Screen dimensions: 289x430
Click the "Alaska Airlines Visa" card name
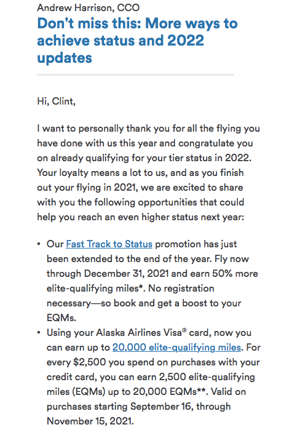coord(139,333)
